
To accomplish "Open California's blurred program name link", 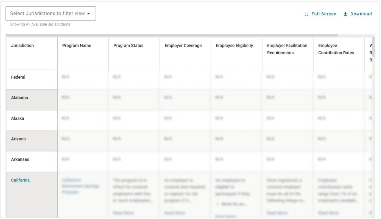I will coord(80,186).
